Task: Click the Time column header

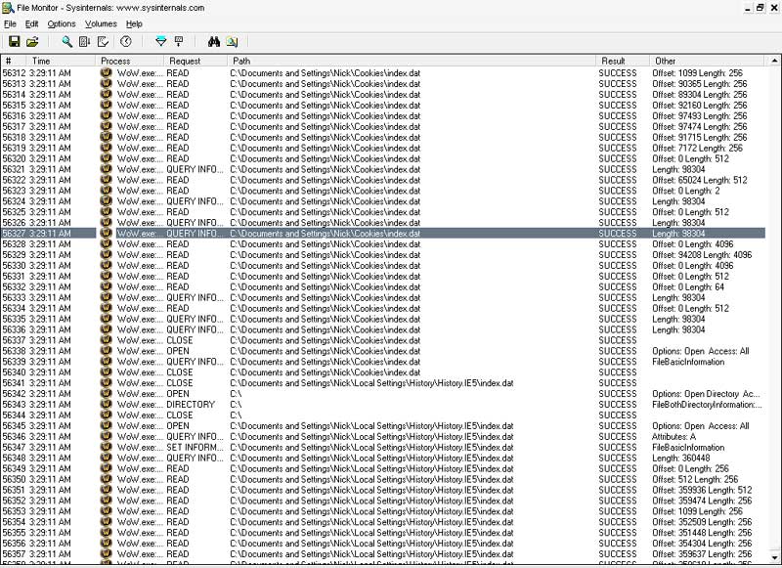Action: 62,61
